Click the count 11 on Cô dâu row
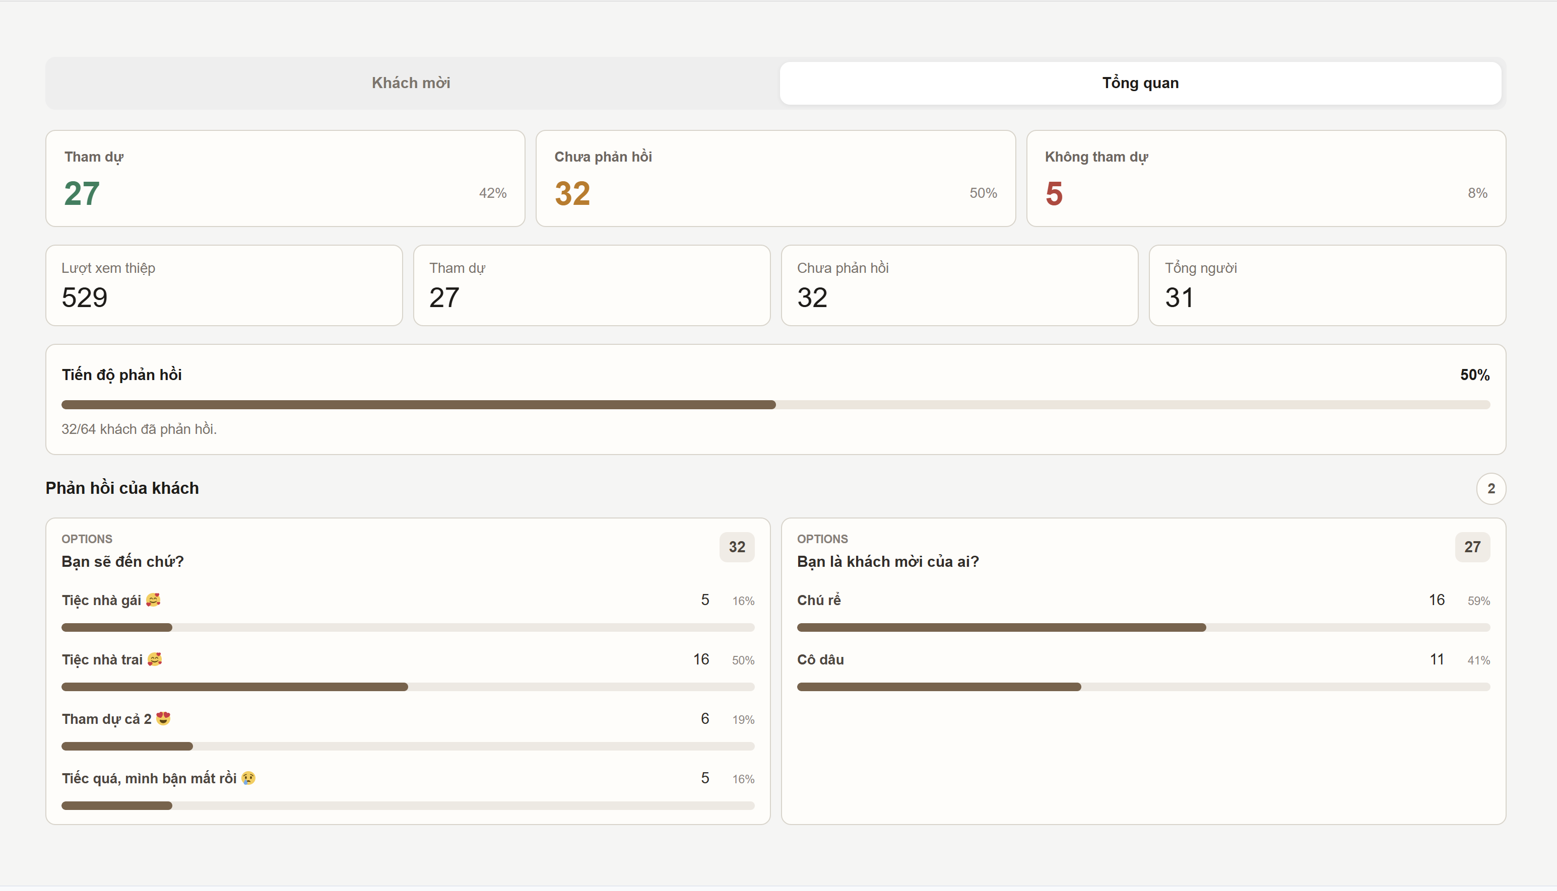 pos(1437,659)
